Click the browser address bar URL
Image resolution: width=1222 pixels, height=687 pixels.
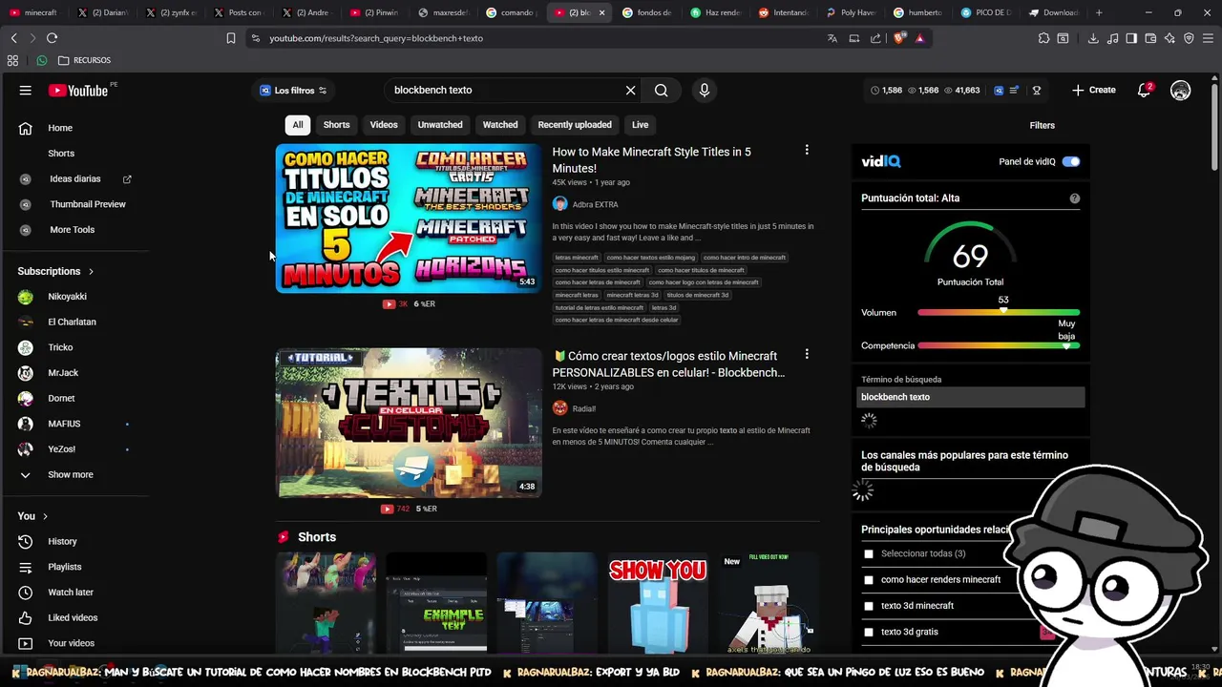[x=376, y=38]
